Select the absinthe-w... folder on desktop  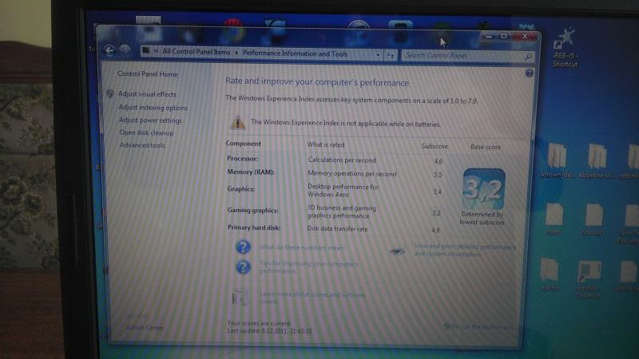(596, 161)
